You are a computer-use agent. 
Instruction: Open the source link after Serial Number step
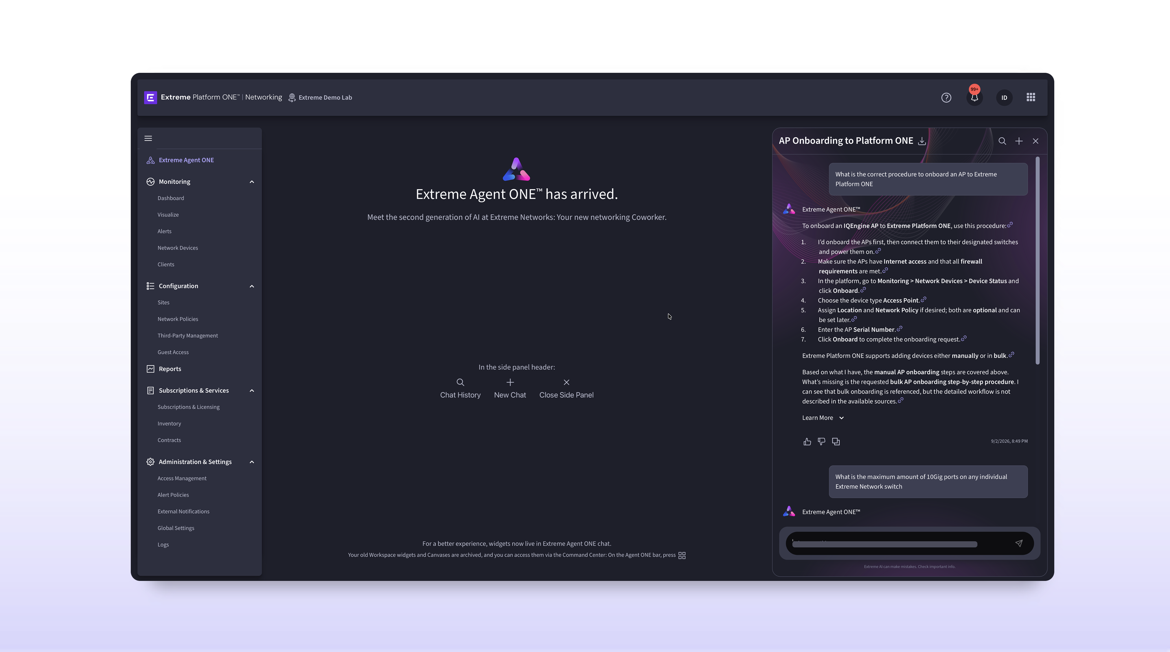coord(899,329)
